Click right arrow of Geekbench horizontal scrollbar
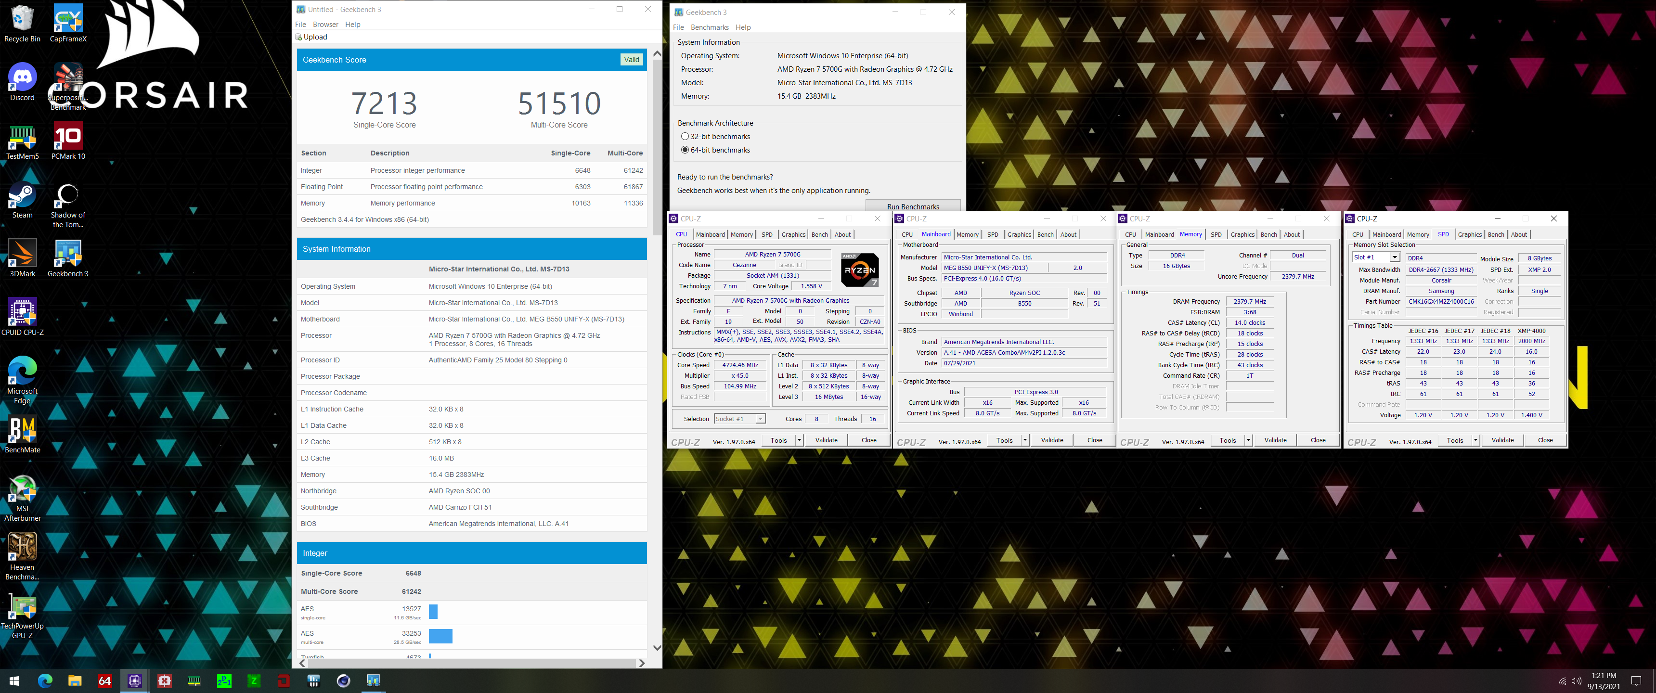 (x=642, y=663)
